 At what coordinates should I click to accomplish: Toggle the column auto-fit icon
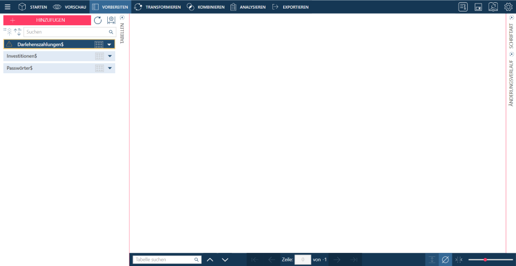click(459, 260)
